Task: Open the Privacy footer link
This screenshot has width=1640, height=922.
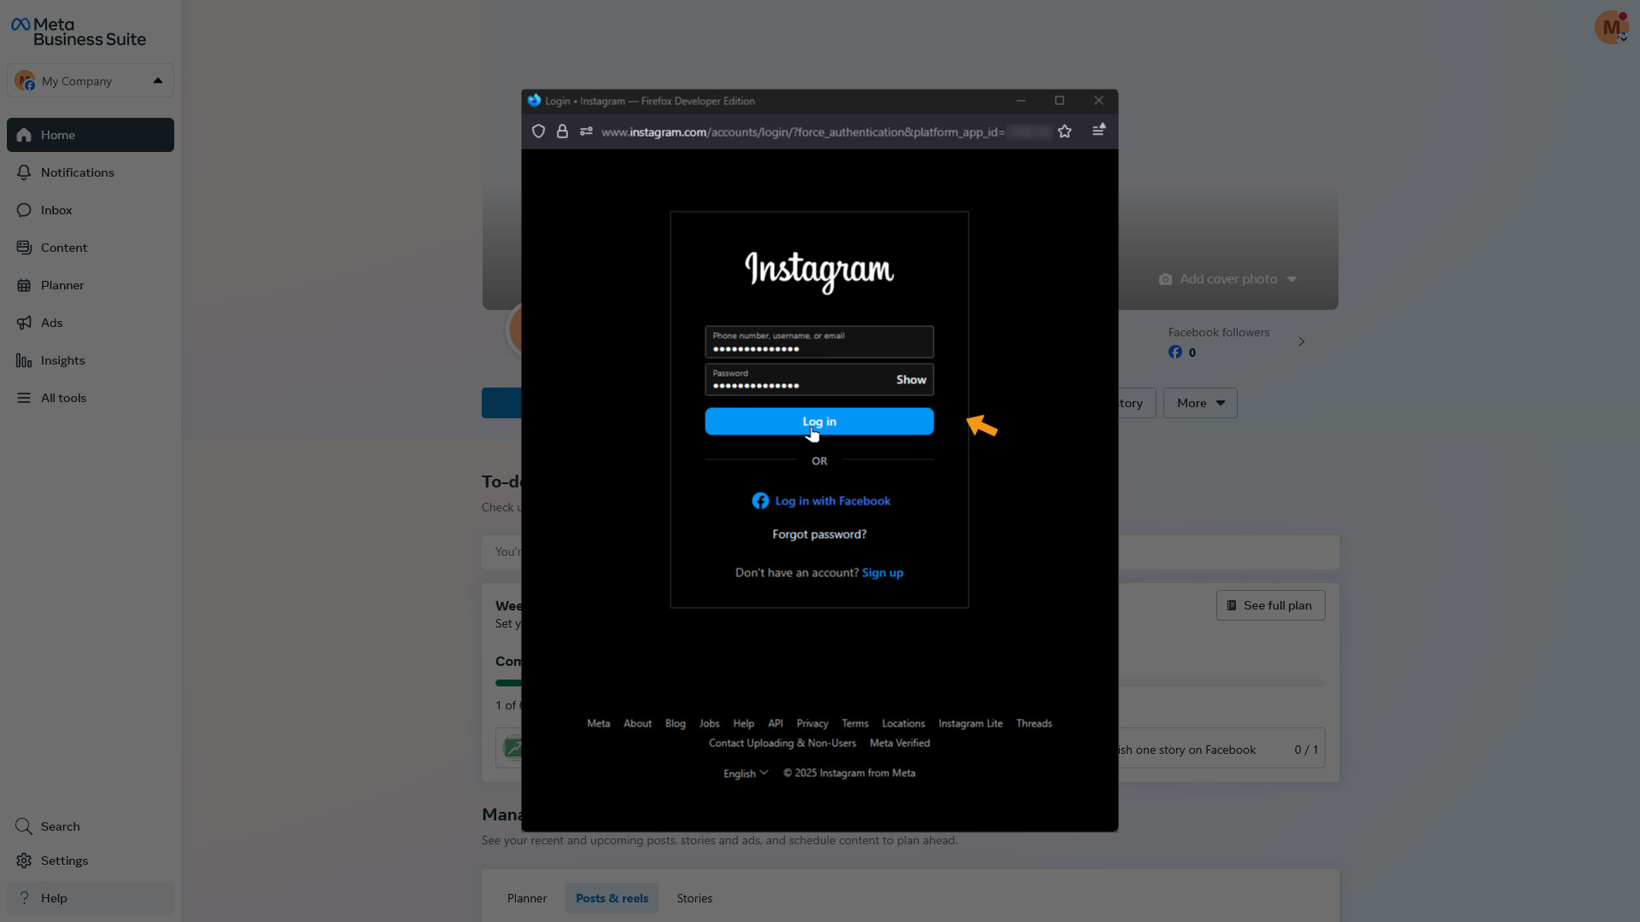Action: [812, 723]
